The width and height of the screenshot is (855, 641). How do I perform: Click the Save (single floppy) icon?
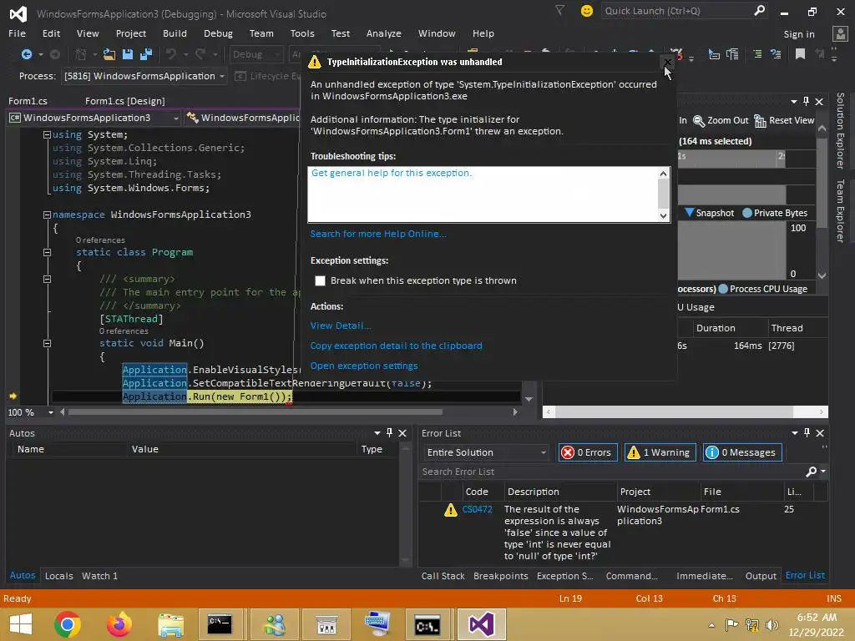point(128,54)
